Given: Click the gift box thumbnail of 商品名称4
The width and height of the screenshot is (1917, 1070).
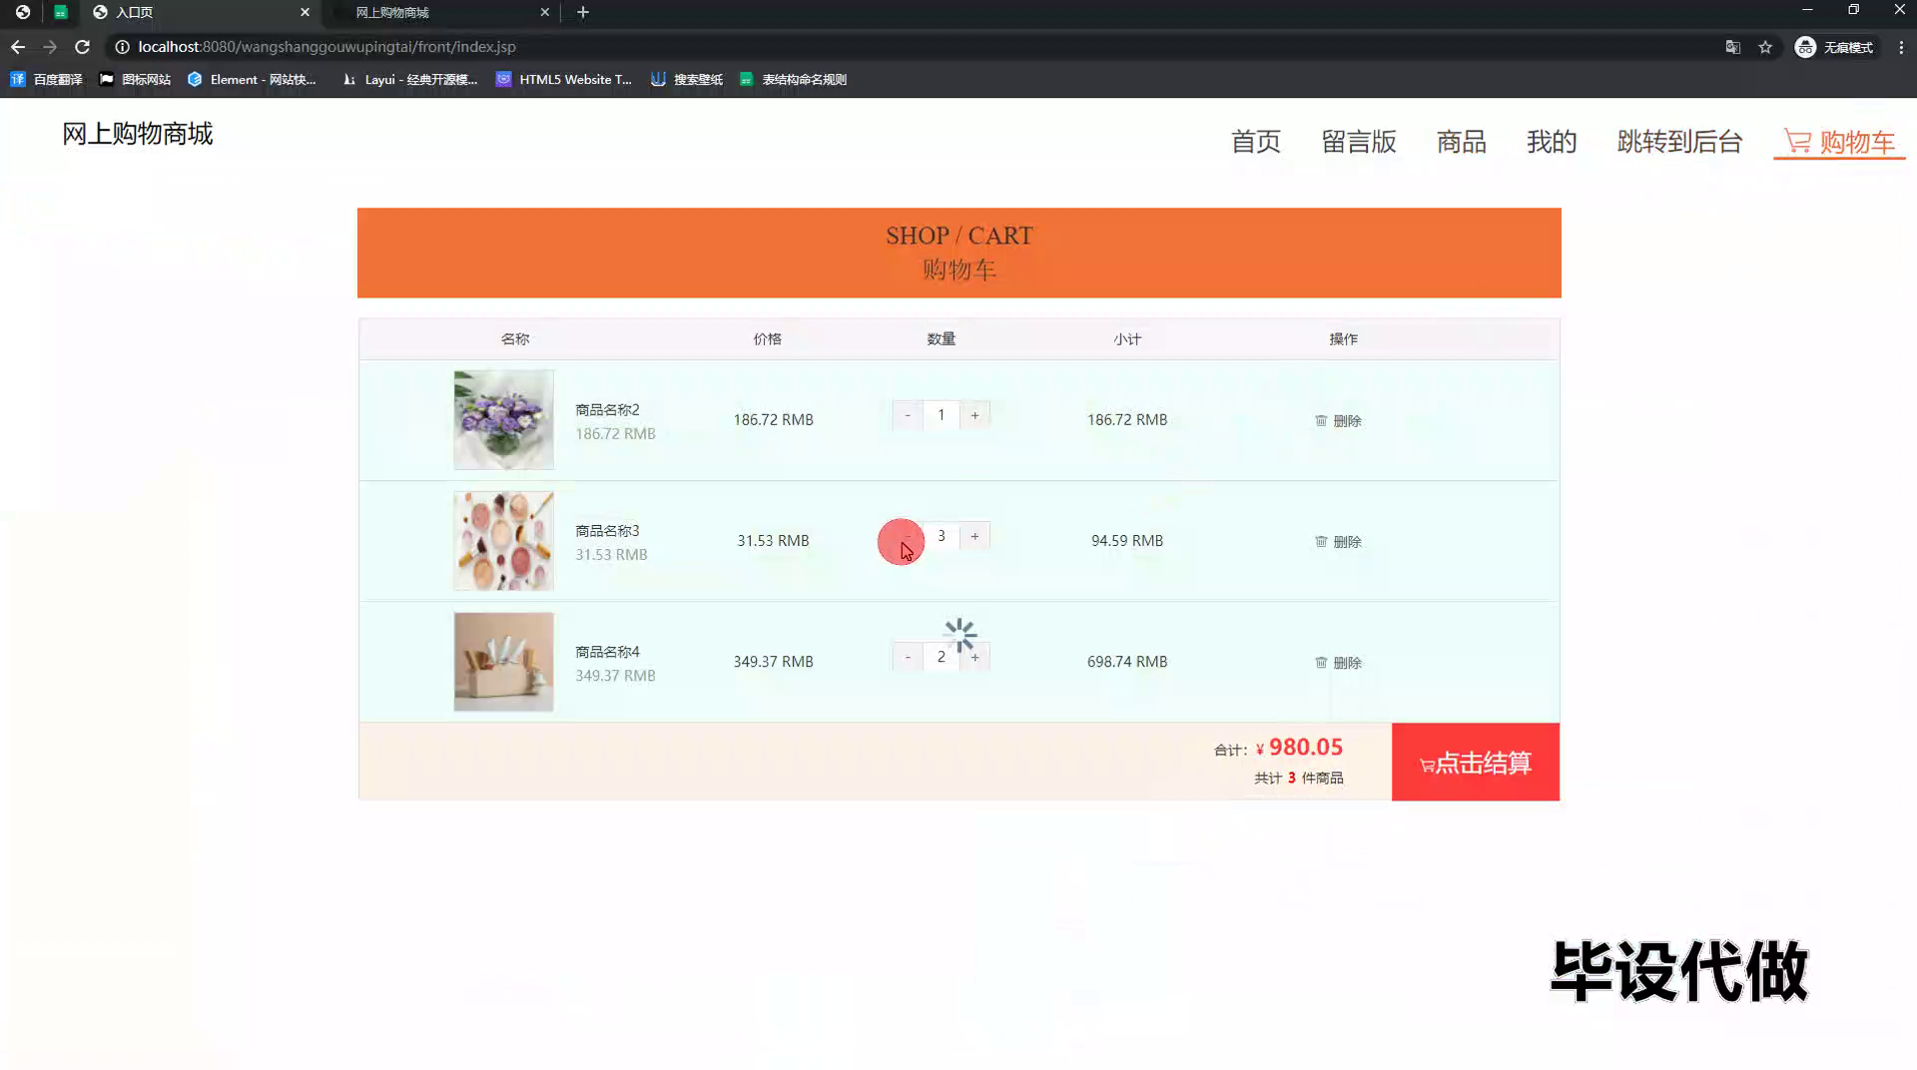Looking at the screenshot, I should [503, 662].
